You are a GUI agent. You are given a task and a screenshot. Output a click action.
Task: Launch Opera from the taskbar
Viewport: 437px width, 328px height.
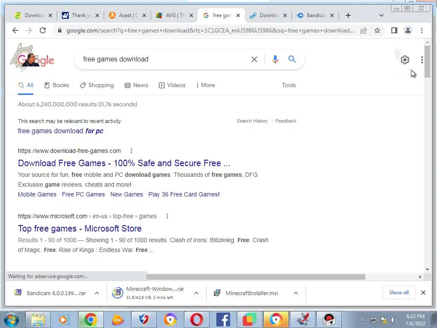196,319
